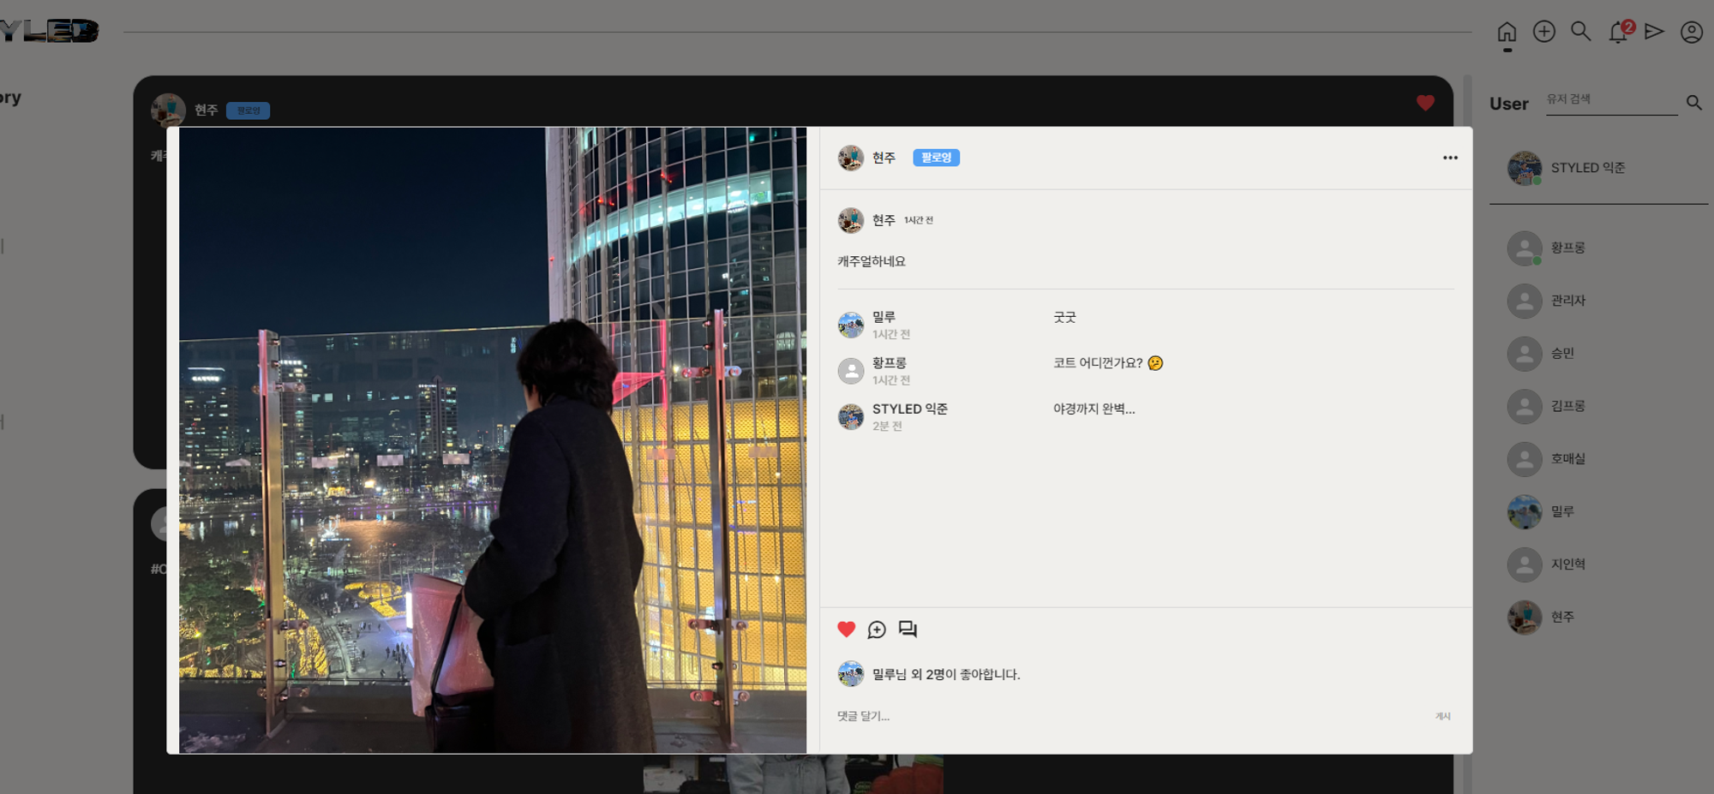Open the three-dot options menu of the post

1449,158
